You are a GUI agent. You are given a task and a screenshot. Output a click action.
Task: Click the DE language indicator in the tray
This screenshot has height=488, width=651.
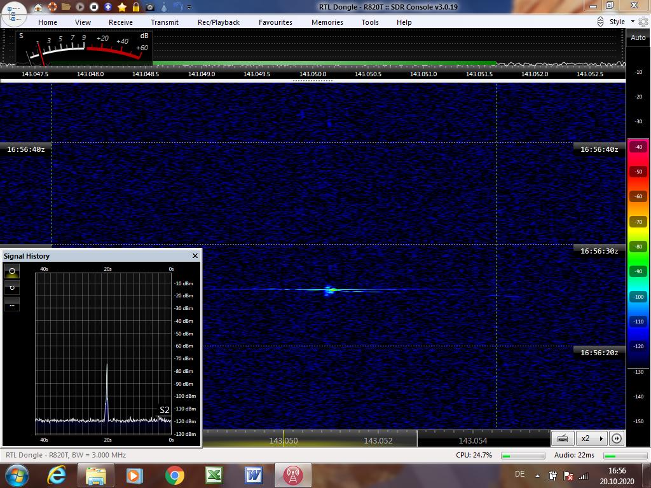[x=519, y=474]
